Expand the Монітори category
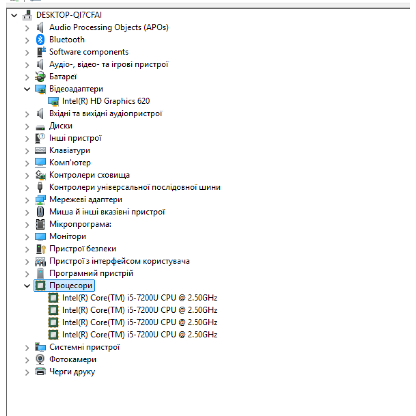The width and height of the screenshot is (416, 416). [27, 237]
